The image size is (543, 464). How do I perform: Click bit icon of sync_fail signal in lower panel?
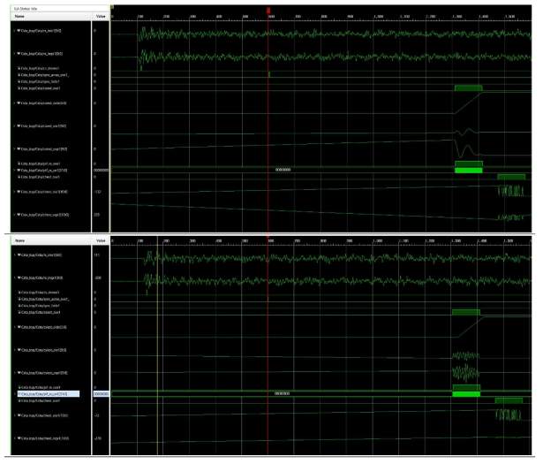tap(19, 306)
